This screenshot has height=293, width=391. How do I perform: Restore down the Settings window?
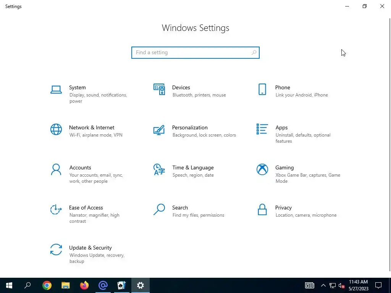[x=365, y=6]
